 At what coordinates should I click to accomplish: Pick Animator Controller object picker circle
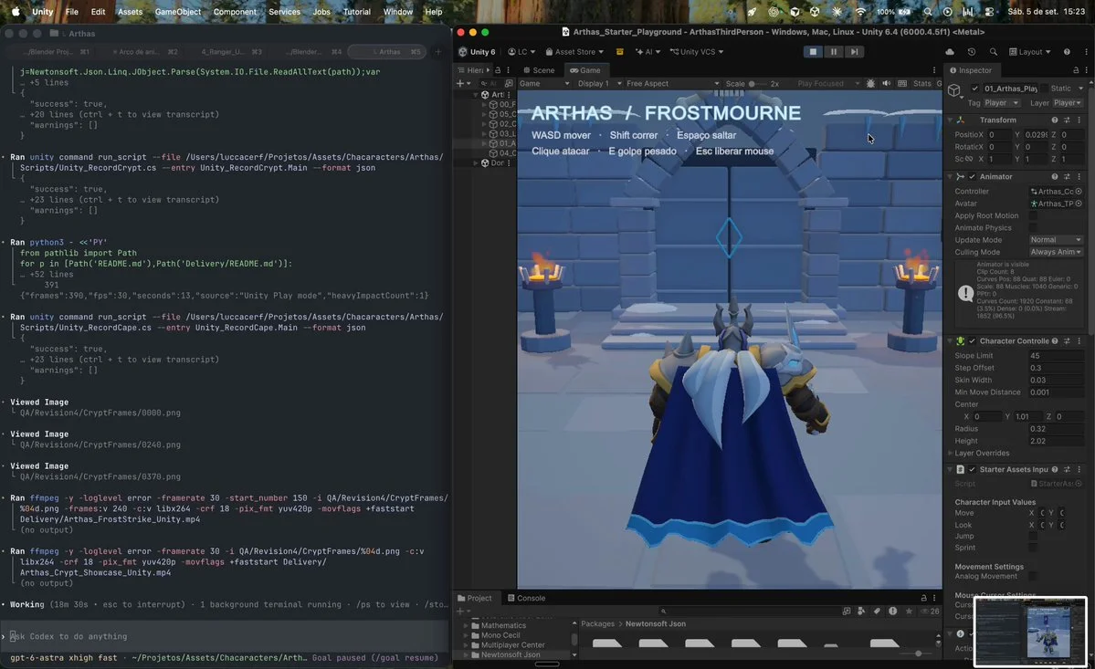coord(1079,191)
